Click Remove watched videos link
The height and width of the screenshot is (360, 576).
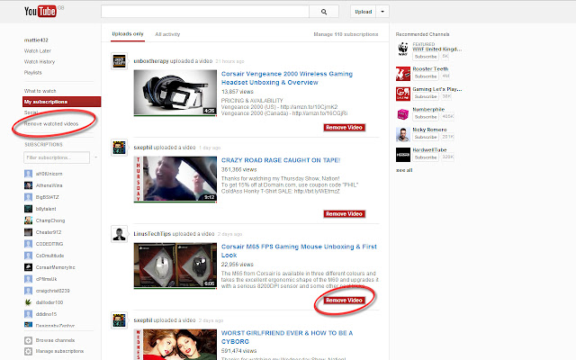[x=51, y=124]
